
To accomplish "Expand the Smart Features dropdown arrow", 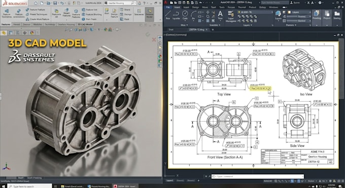I will [x=66, y=19].
